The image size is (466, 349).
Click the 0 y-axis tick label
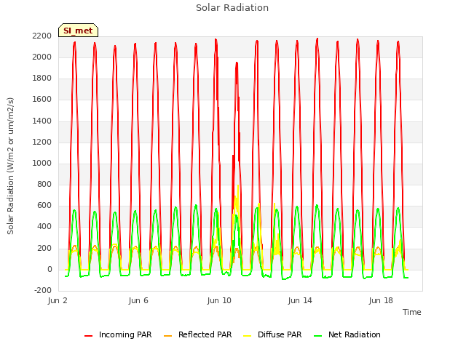pos(50,270)
